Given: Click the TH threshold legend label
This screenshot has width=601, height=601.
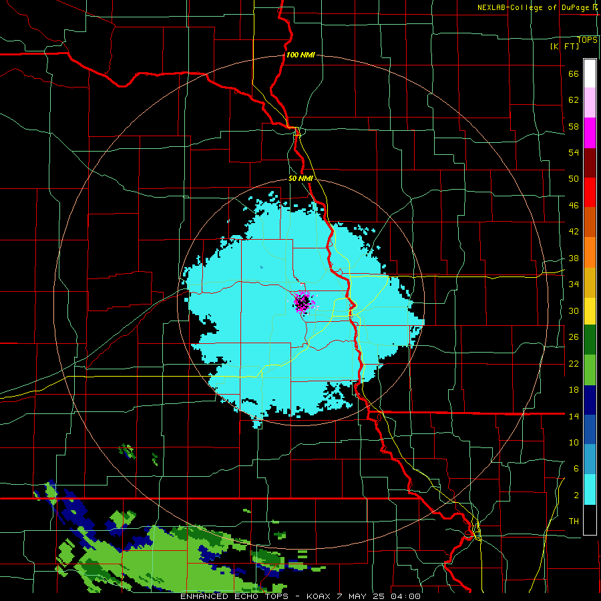Looking at the screenshot, I should 574,522.
